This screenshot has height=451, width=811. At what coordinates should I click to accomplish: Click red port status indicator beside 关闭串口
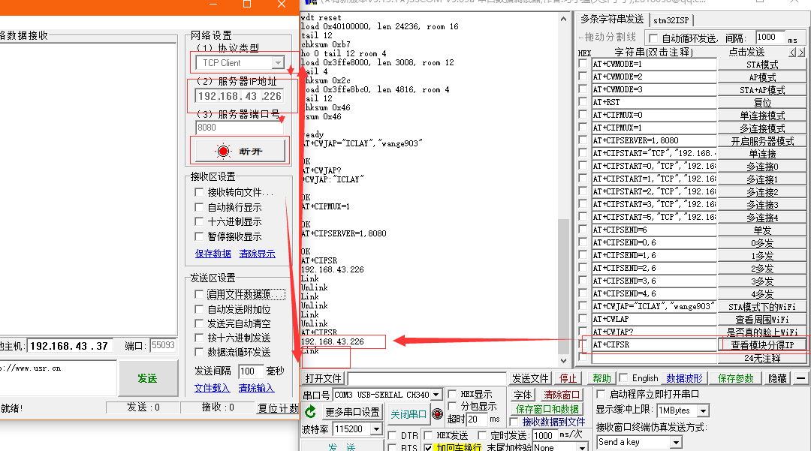439,413
